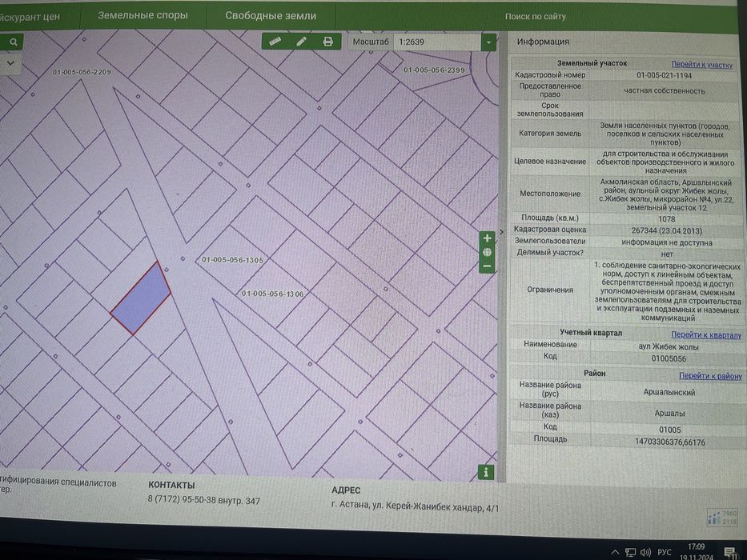Image resolution: width=747 pixels, height=560 pixels.
Task: Click the print map icon
Action: pyautogui.click(x=327, y=42)
